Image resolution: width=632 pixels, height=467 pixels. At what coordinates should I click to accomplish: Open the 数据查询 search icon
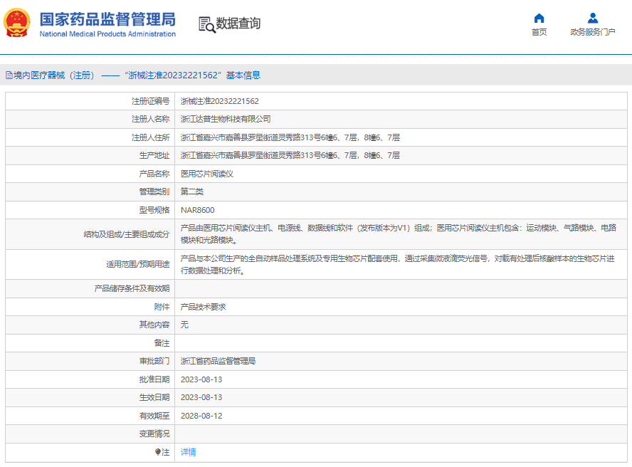pos(207,25)
